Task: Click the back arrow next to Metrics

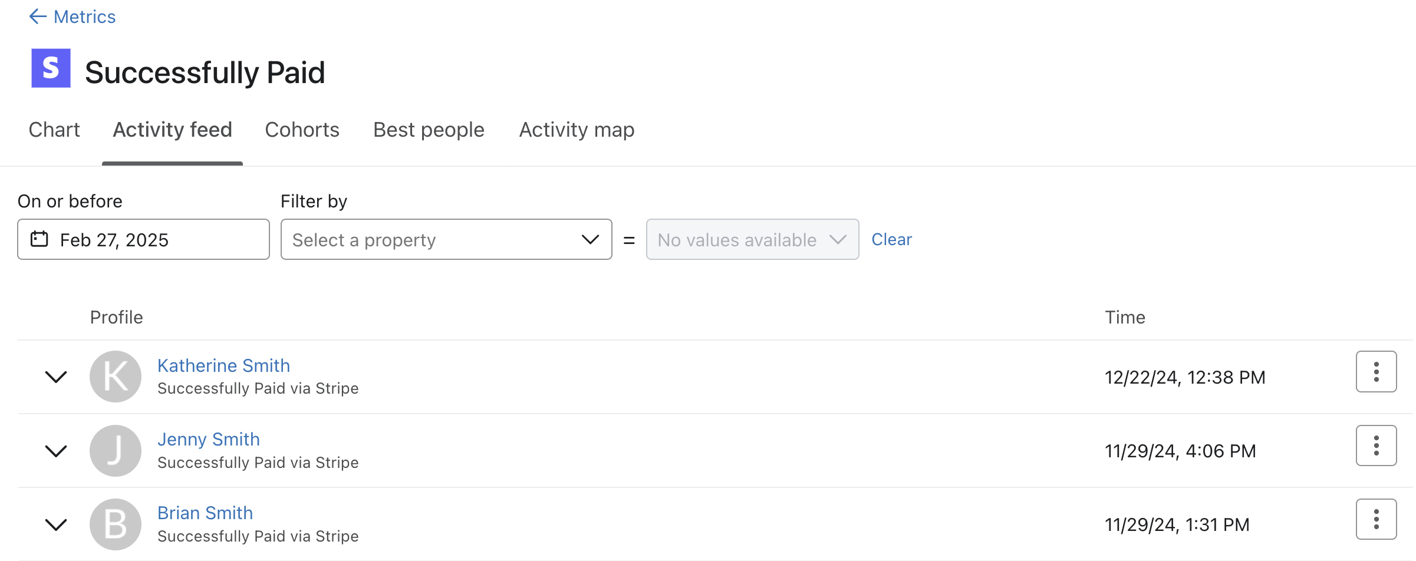Action: point(37,16)
